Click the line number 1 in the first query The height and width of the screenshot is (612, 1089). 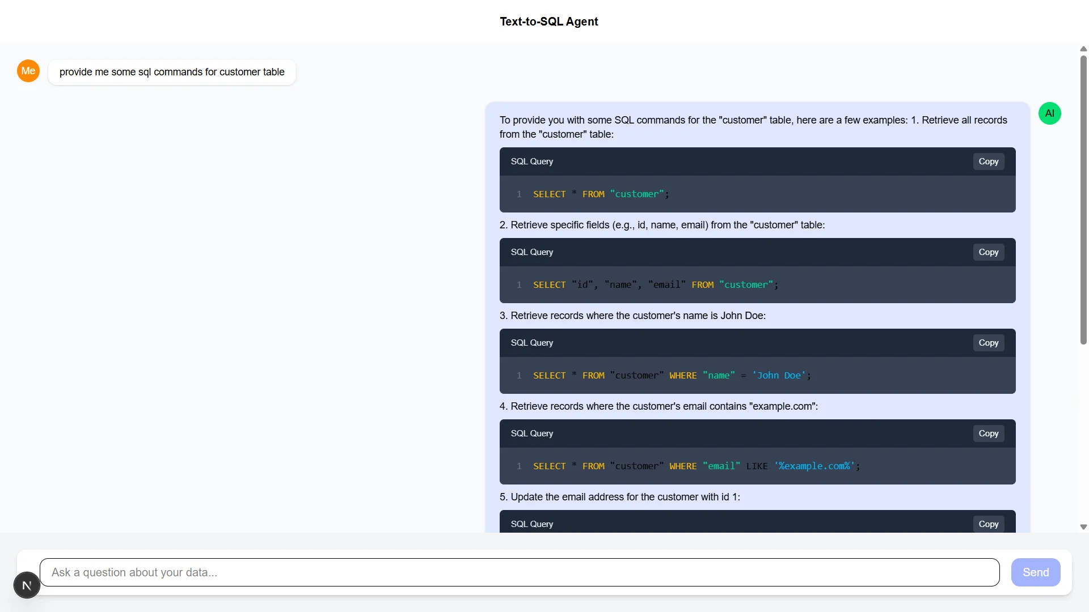click(x=519, y=194)
